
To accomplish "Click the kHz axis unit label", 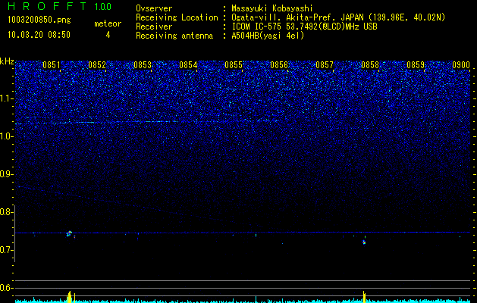I will 7,61.
